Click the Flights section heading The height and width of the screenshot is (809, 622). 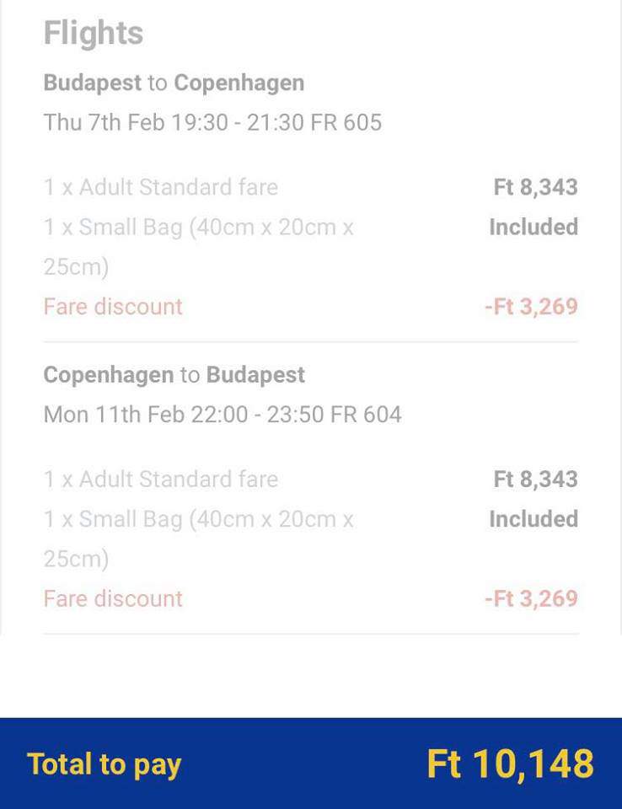pos(94,33)
